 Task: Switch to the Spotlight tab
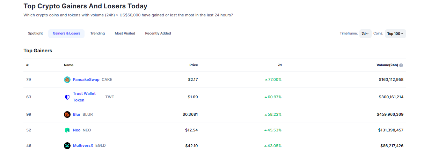coord(35,33)
